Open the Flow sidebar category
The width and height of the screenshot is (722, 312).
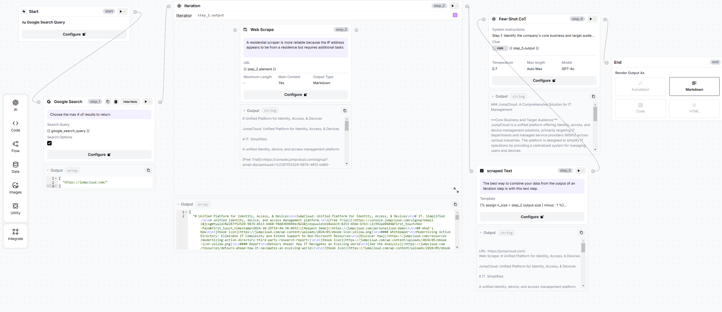16,146
